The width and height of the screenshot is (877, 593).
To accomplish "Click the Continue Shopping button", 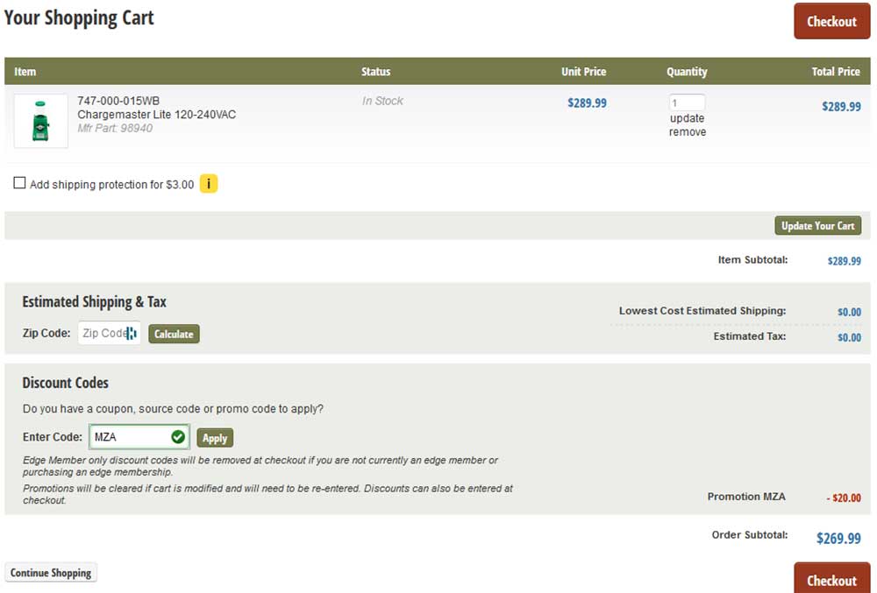I will [x=51, y=573].
